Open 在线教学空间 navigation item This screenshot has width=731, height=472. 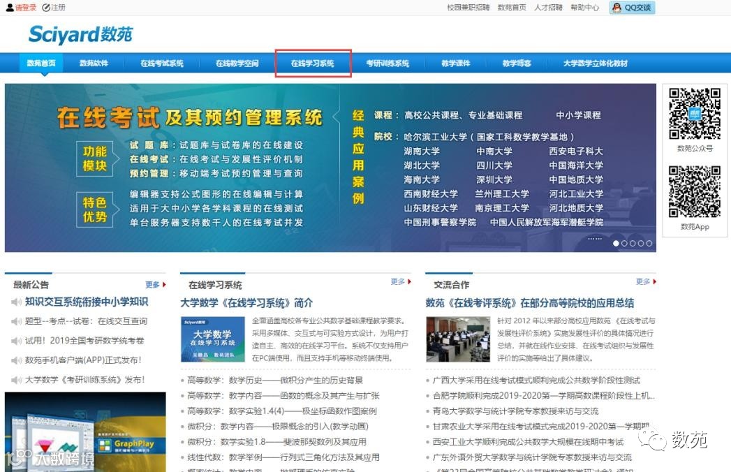[x=237, y=63]
